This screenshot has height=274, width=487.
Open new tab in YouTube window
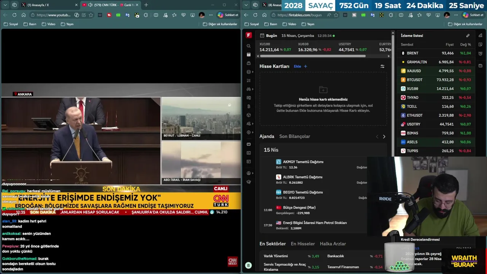[146, 5]
